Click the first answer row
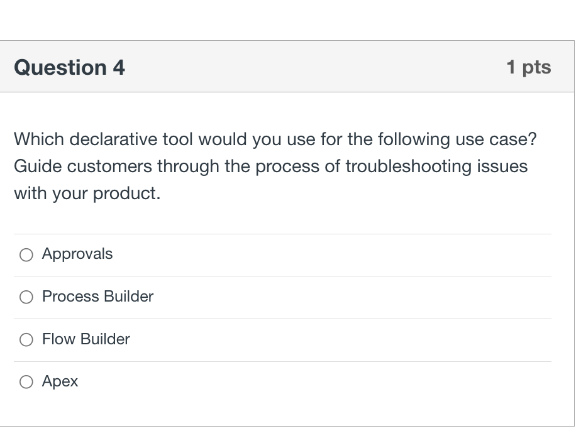This screenshot has width=576, height=431. 283,254
